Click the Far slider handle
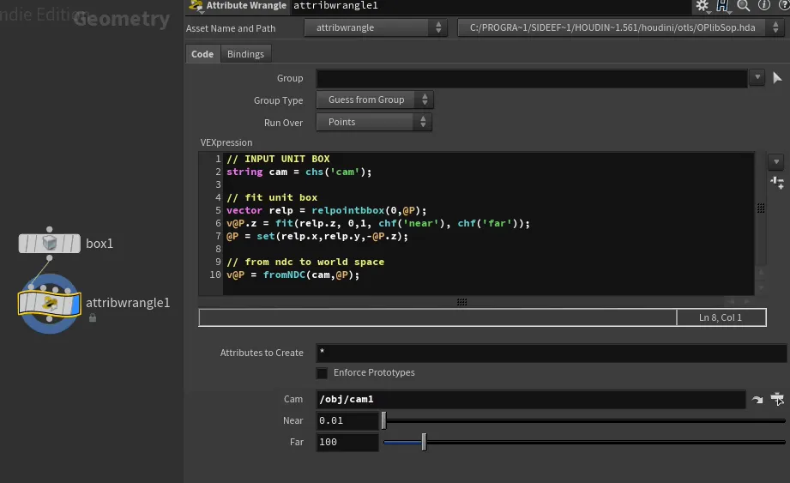The image size is (790, 483). click(424, 443)
